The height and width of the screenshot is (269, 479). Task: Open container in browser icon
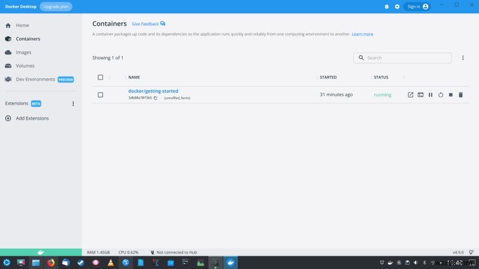pyautogui.click(x=410, y=95)
